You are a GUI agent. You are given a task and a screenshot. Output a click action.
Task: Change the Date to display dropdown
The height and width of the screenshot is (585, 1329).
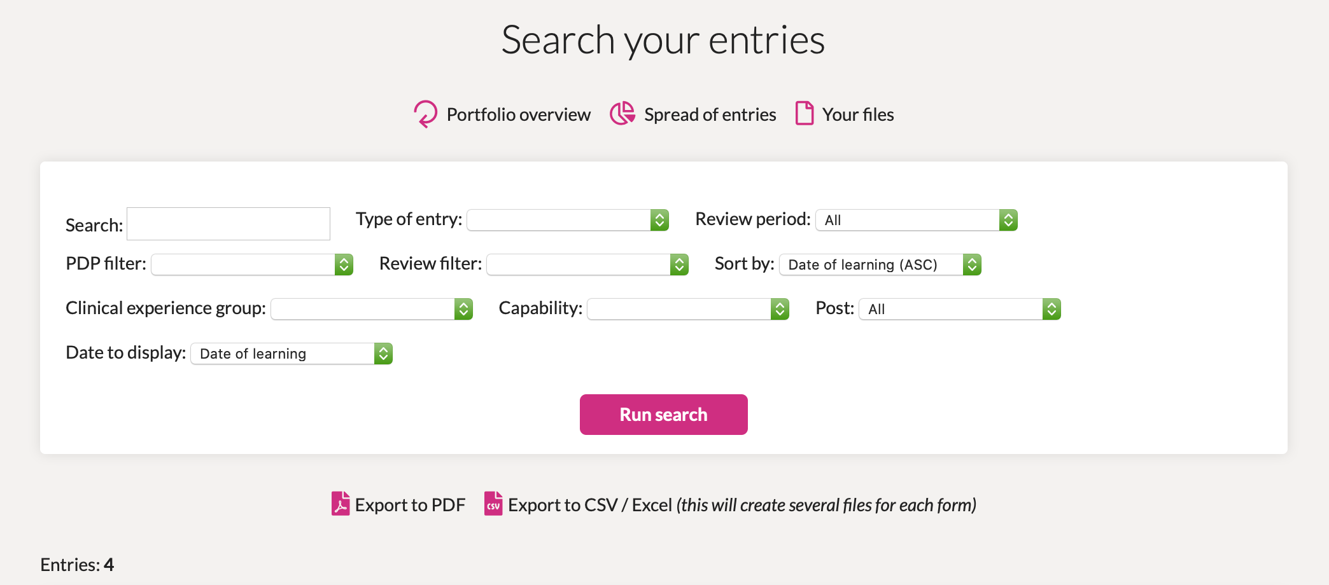(292, 354)
